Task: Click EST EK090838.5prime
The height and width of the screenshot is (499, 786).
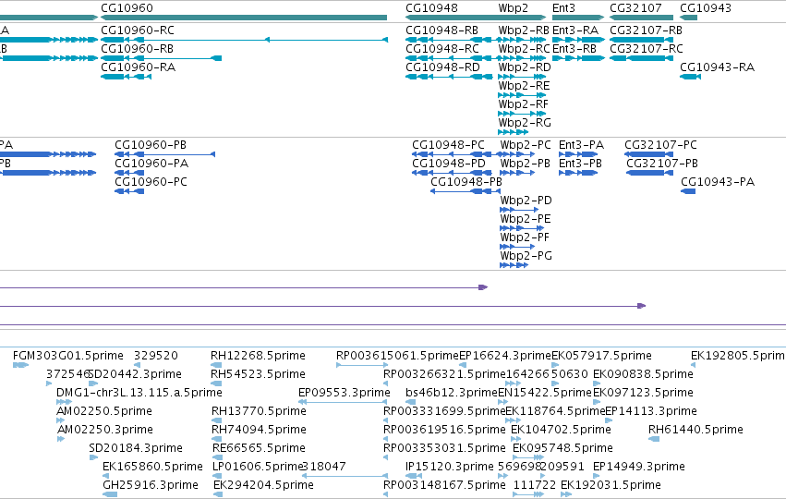Action: pos(597,383)
